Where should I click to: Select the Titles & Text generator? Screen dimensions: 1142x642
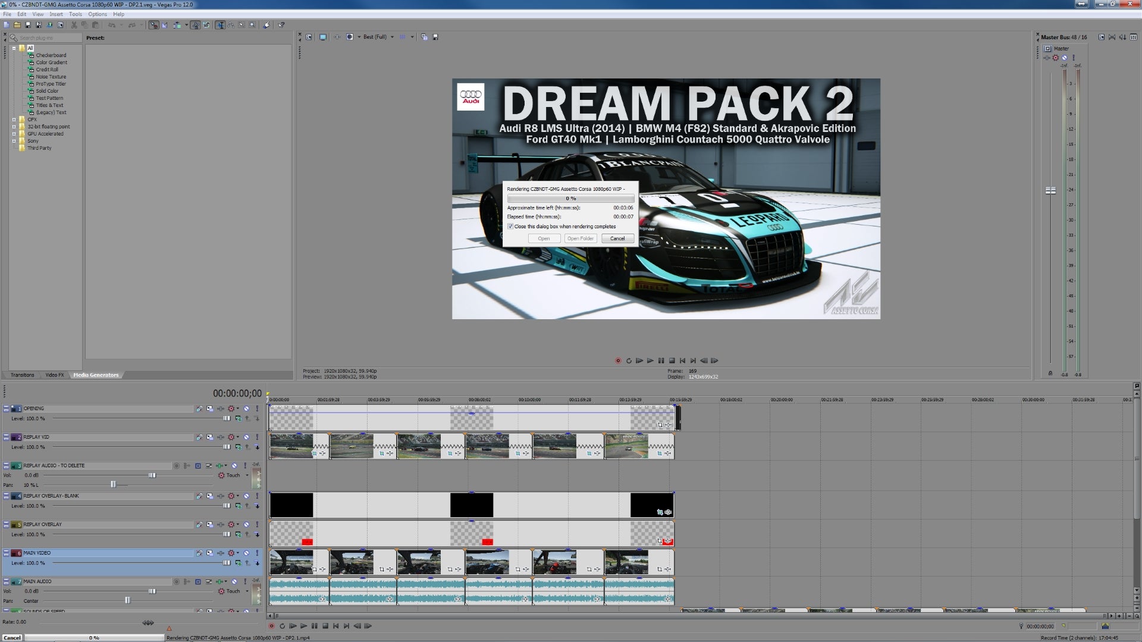[49, 105]
